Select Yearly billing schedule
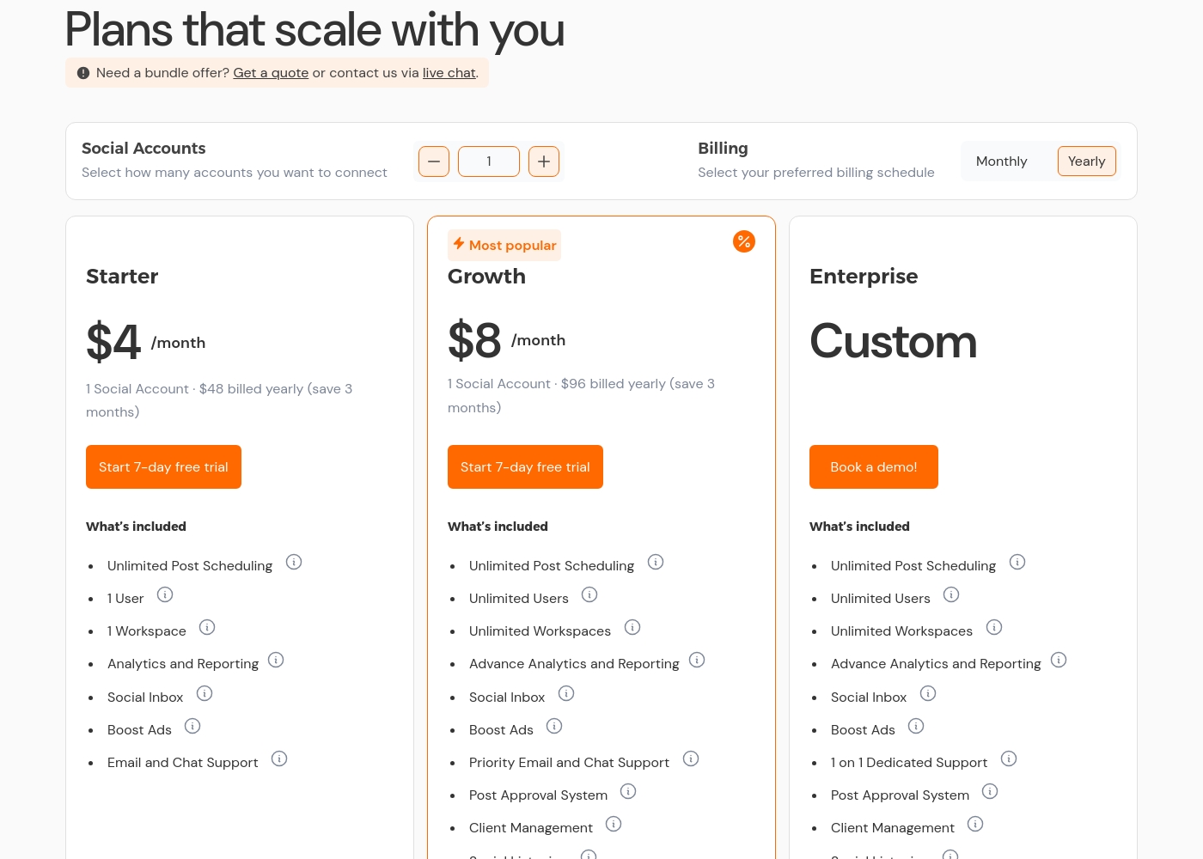Viewport: 1203px width, 859px height. [x=1087, y=161]
